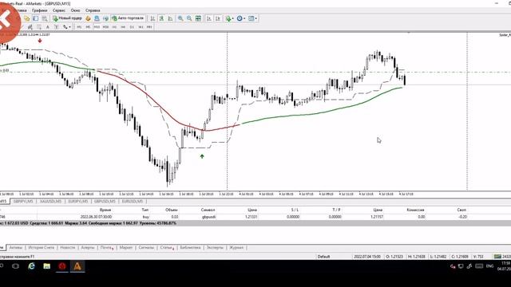Image resolution: width=511 pixels, height=287 pixels.
Task: Toggle chart shift from right edge
Action: click(x=218, y=18)
